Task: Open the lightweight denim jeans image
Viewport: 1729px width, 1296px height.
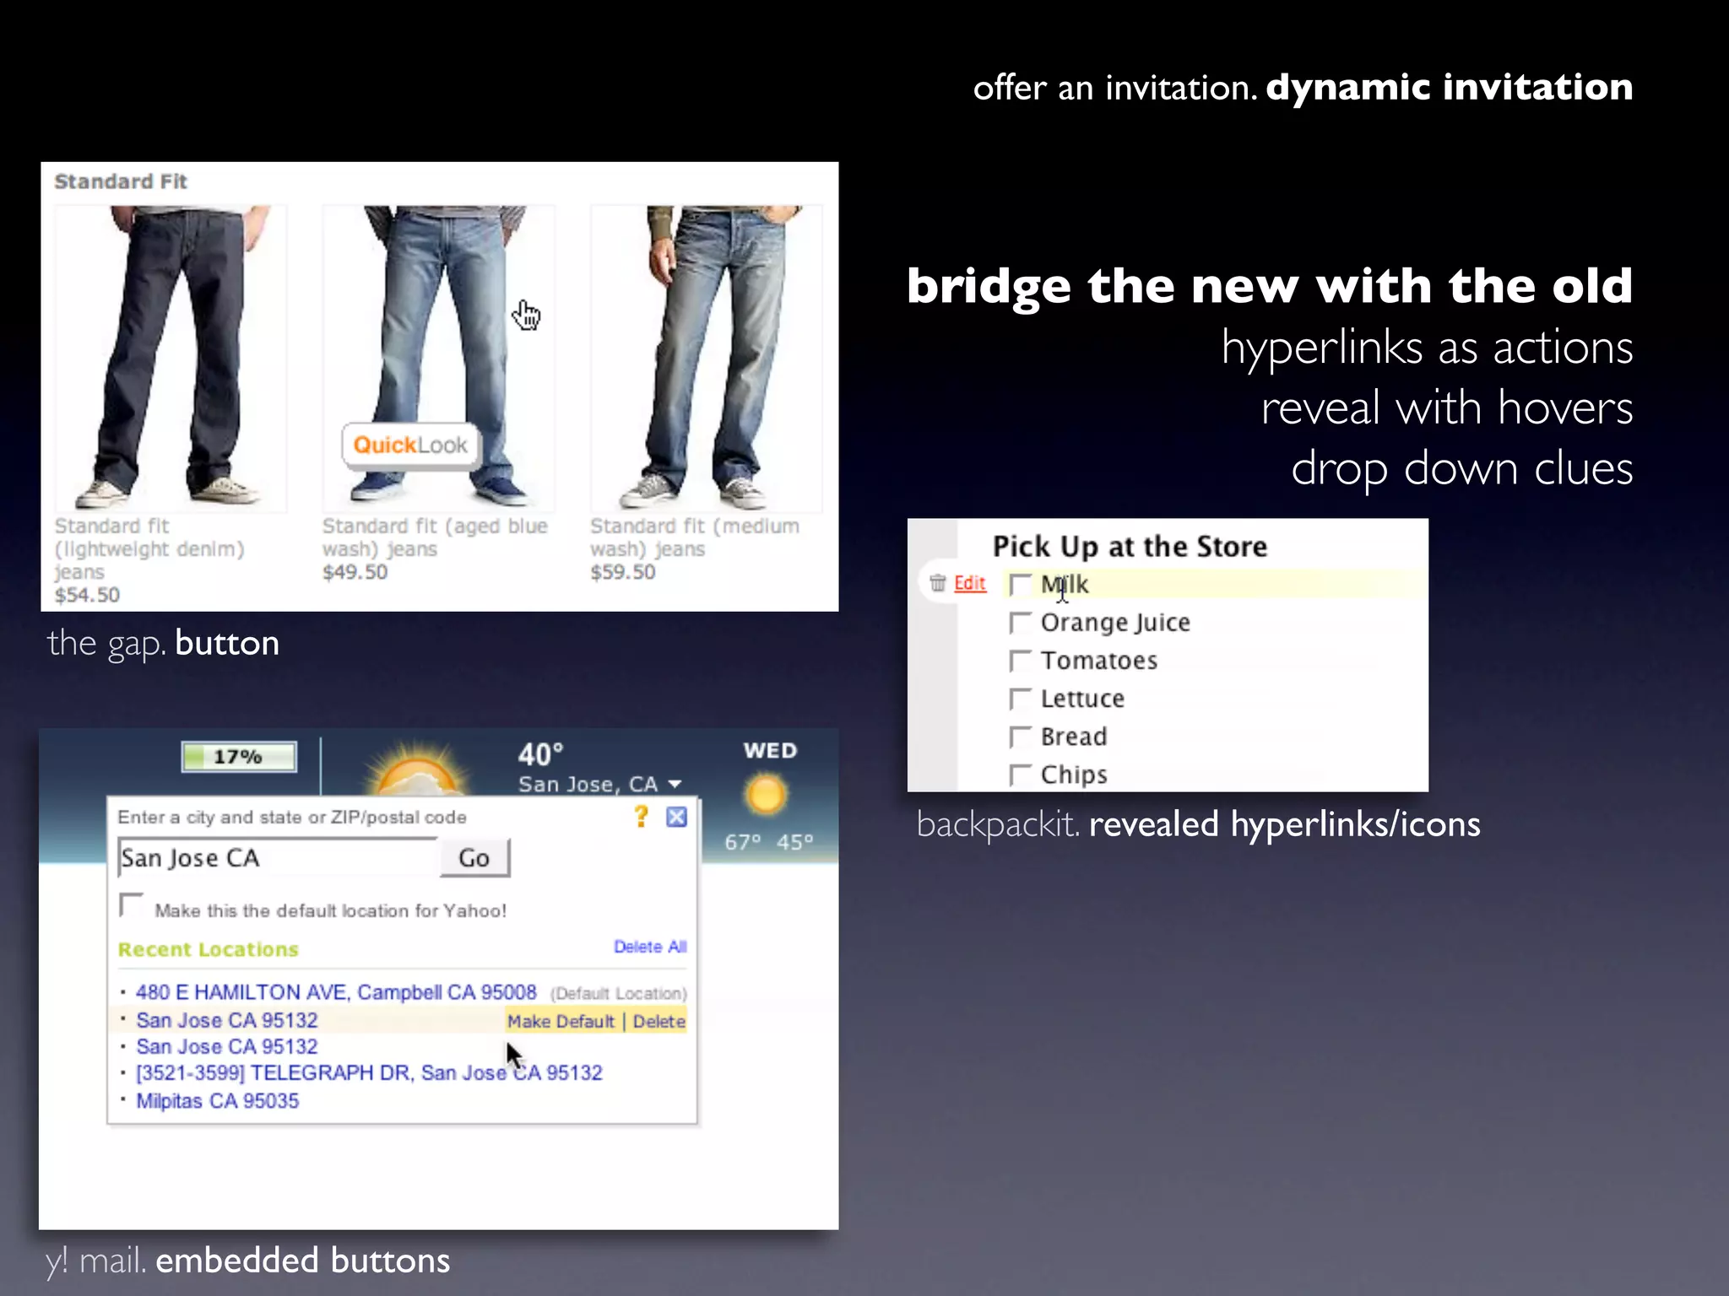Action: tap(171, 358)
